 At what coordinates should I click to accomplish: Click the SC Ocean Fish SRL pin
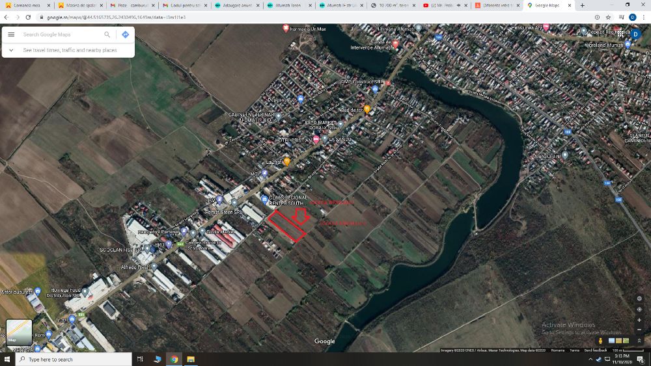(x=147, y=249)
